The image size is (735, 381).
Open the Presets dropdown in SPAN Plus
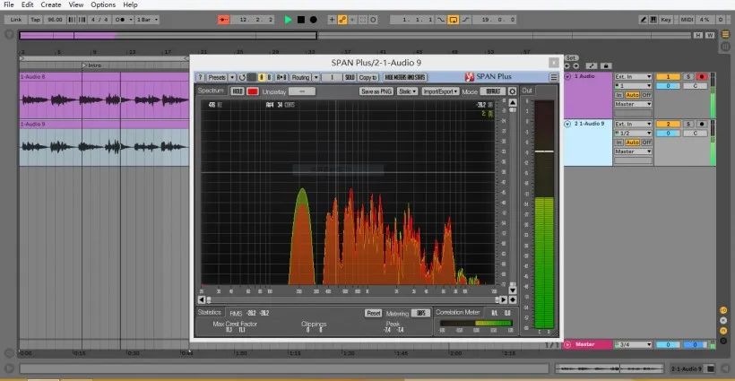coord(218,78)
